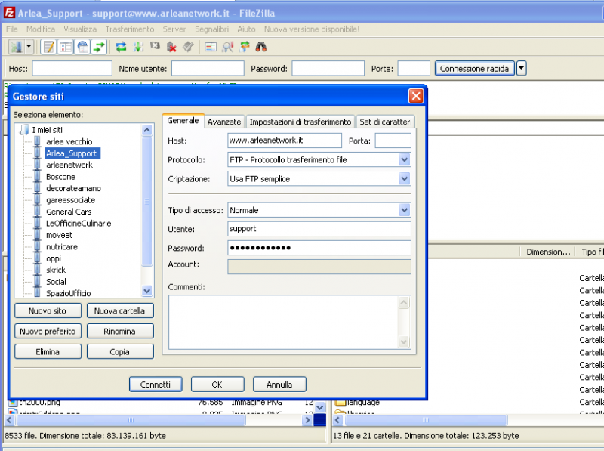Open the Server menu
This screenshot has width=604, height=451.
tap(174, 29)
